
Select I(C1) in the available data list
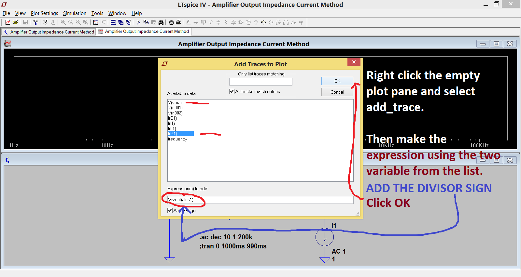(172, 118)
